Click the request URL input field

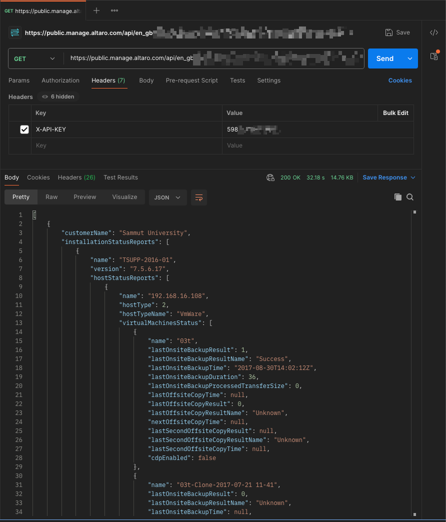click(213, 58)
